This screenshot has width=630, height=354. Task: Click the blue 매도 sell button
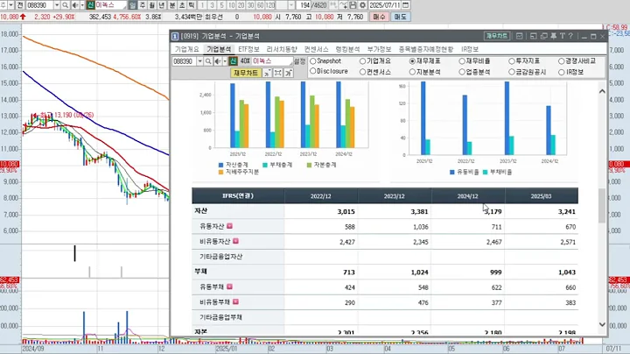click(x=400, y=17)
